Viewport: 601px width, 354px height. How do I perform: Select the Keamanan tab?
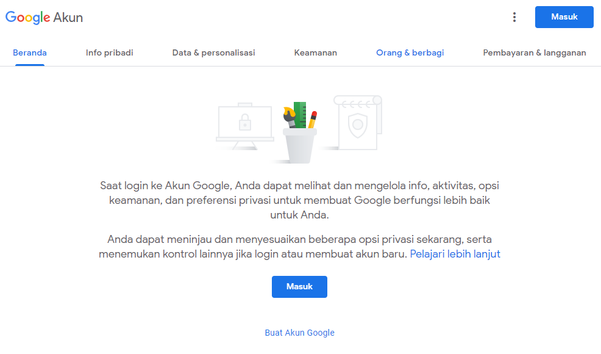pos(316,52)
